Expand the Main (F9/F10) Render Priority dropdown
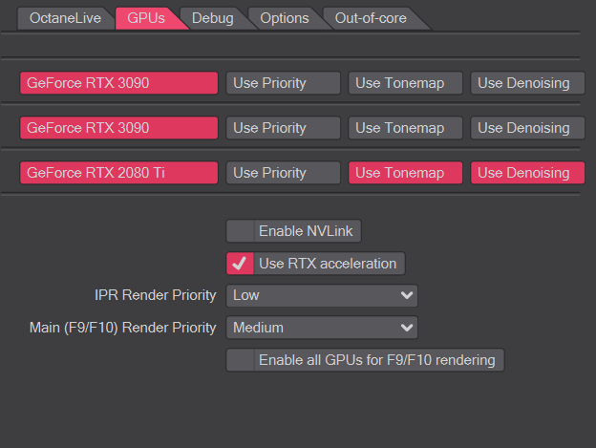The image size is (596, 448). tap(322, 328)
